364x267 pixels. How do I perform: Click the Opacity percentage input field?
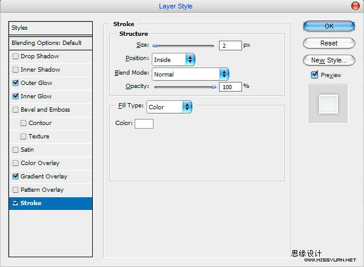pyautogui.click(x=231, y=87)
